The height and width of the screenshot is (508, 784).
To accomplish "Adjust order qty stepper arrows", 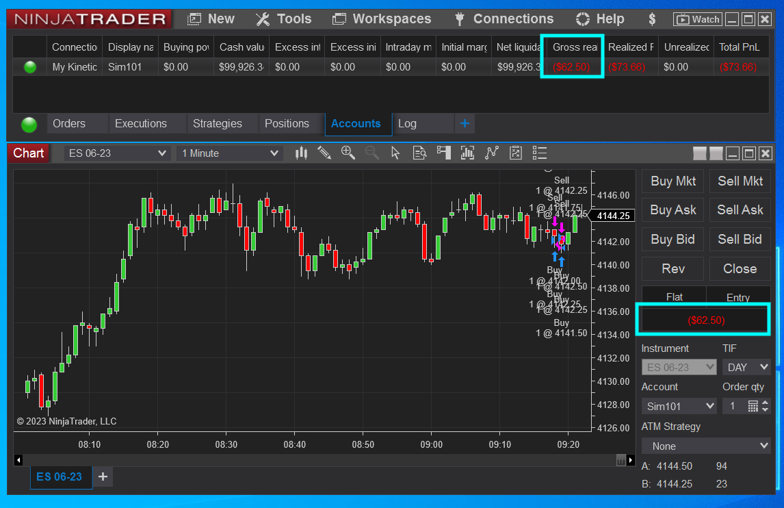I will click(x=765, y=406).
